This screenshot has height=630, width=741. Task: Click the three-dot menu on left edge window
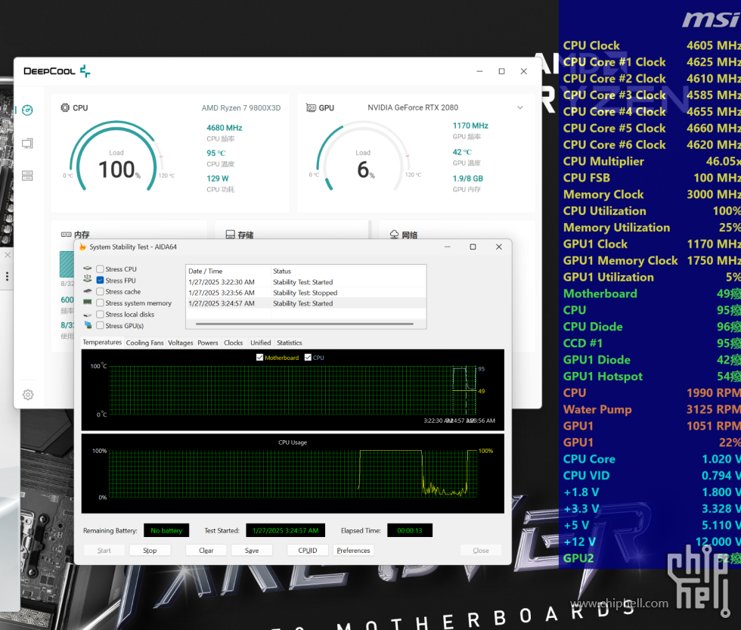tap(7, 276)
